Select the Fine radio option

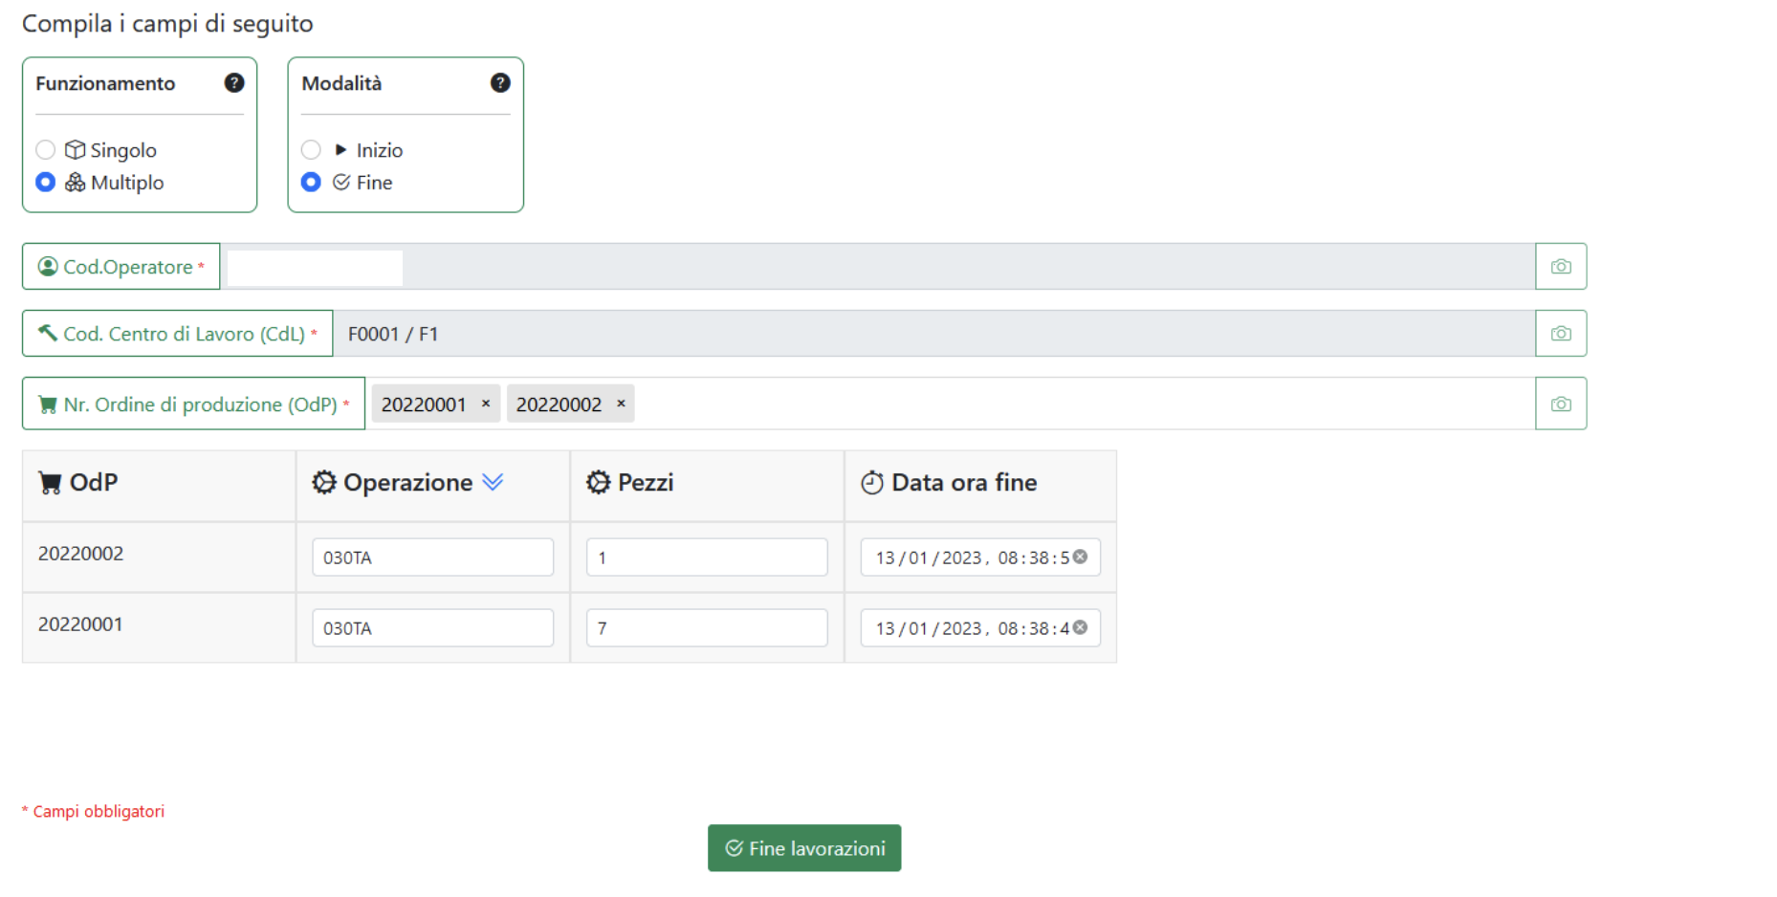tap(311, 182)
